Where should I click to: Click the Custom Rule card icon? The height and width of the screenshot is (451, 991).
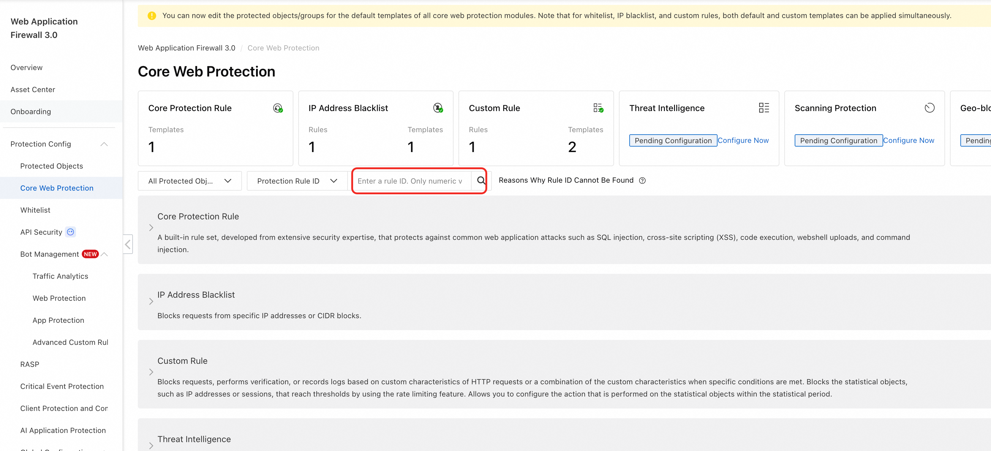(598, 108)
